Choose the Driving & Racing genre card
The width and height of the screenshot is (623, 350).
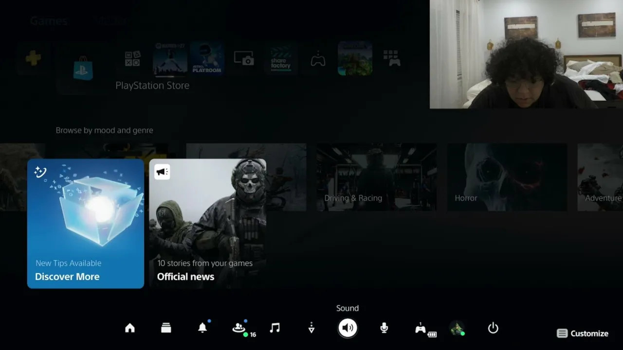tap(376, 177)
